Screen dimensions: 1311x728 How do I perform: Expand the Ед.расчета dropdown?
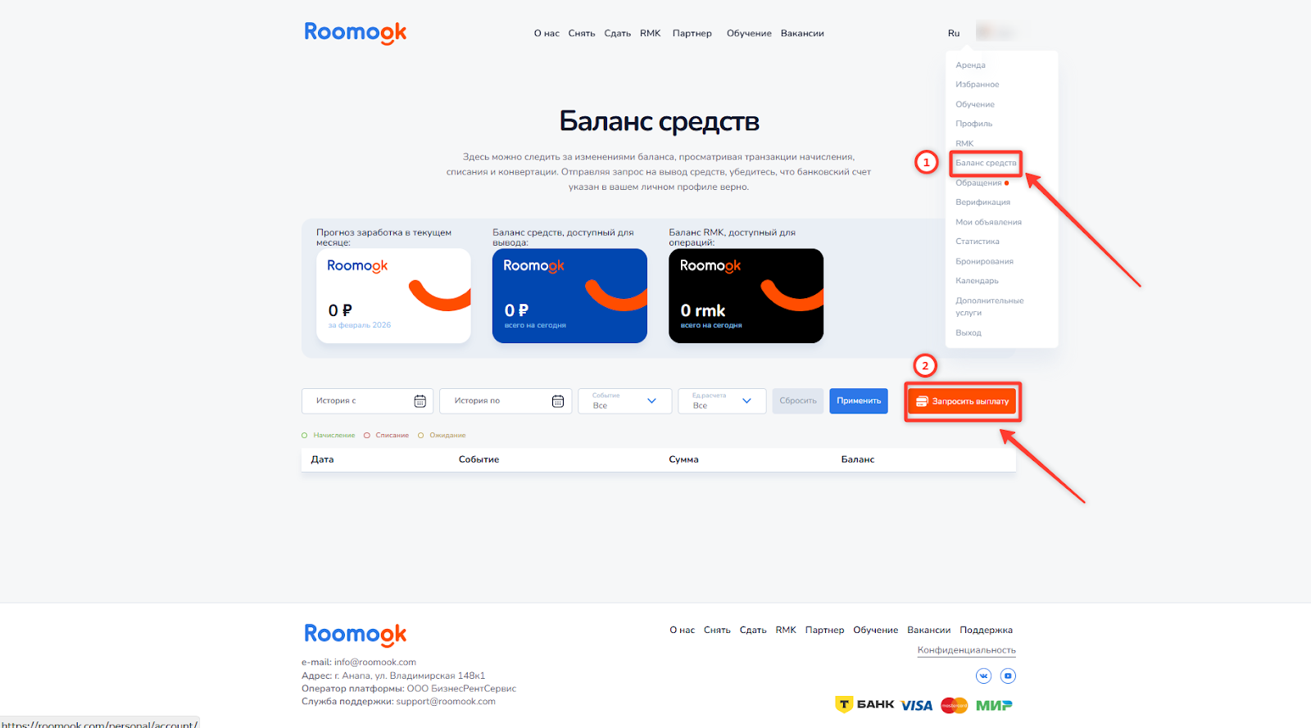coord(722,401)
